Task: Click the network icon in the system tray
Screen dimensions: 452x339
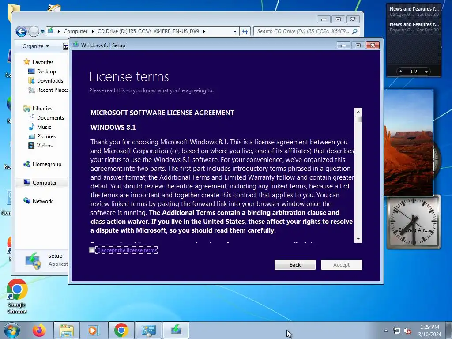Action: [397, 331]
